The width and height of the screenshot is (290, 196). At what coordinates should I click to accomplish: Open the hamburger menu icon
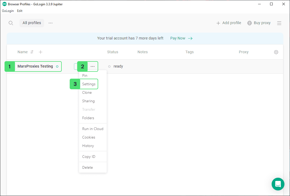(x=279, y=23)
